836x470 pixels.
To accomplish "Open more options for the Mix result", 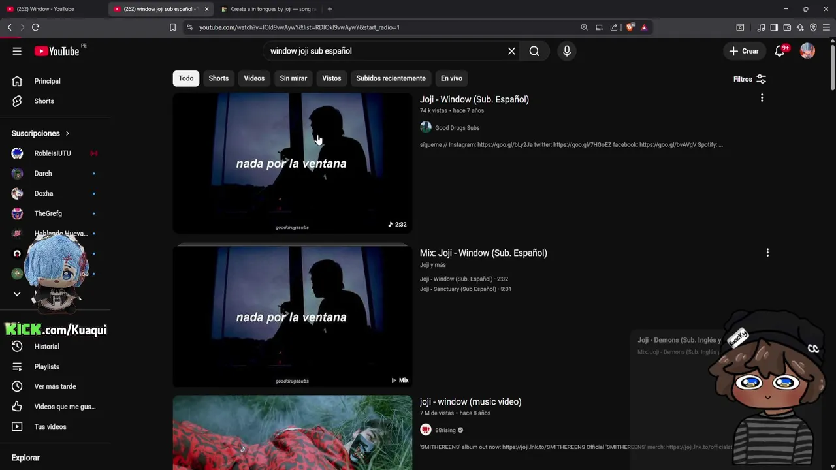I will pos(767,253).
